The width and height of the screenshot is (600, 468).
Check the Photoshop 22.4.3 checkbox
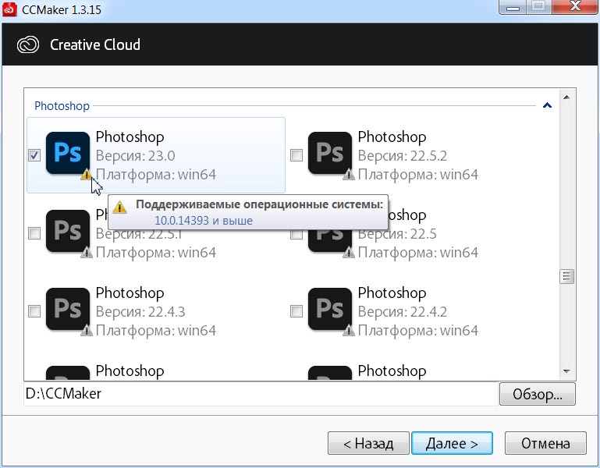pyautogui.click(x=34, y=311)
